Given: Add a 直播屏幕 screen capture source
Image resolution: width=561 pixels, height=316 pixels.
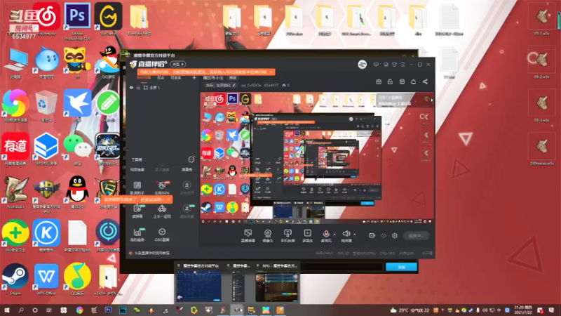Looking at the screenshot, I should 248,236.
